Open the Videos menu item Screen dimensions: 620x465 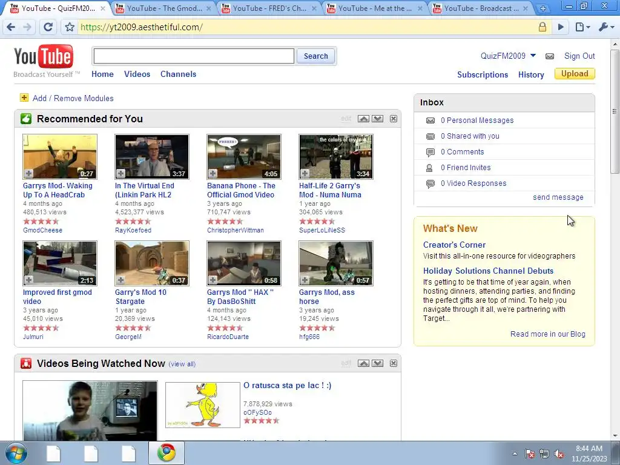coord(137,74)
